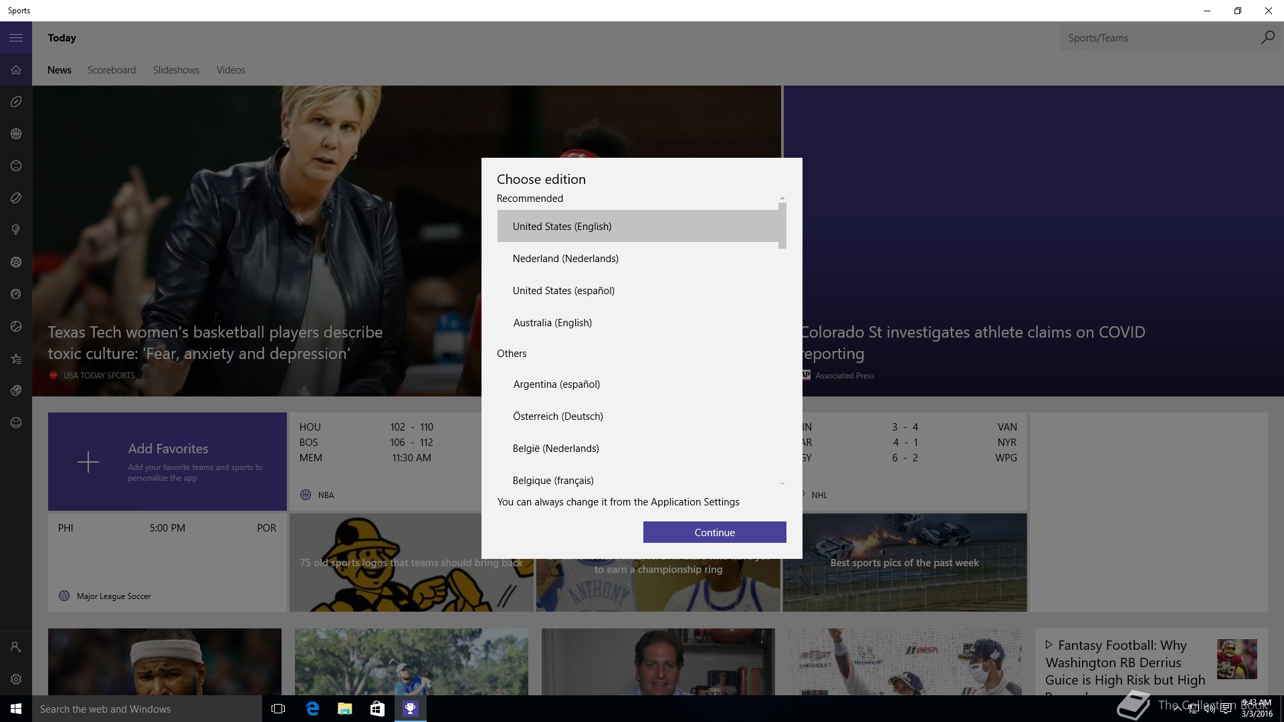Open the Action Center notifications icon

1226,709
